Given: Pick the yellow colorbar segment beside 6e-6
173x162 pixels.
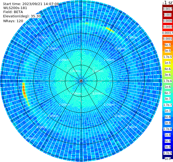Looking at the screenshot, I should 163,69.
